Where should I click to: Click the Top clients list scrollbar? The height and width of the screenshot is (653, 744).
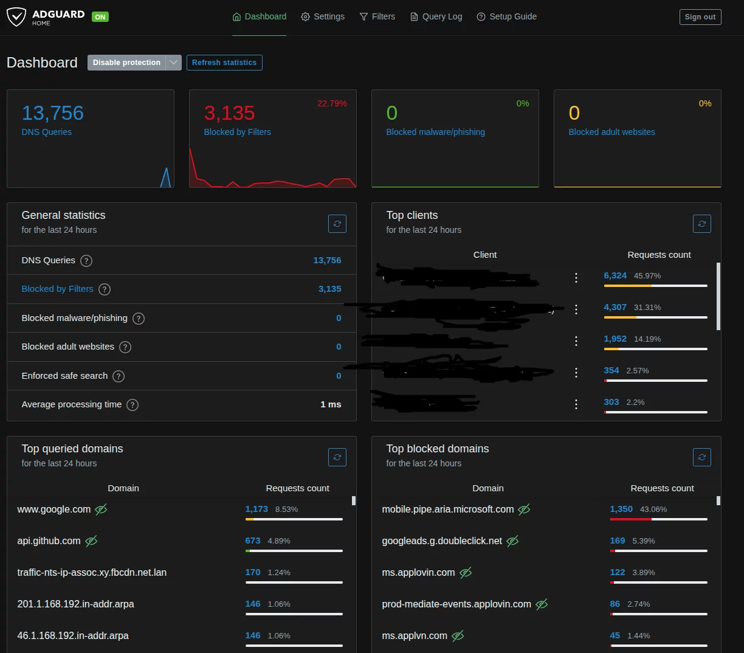coord(718,296)
